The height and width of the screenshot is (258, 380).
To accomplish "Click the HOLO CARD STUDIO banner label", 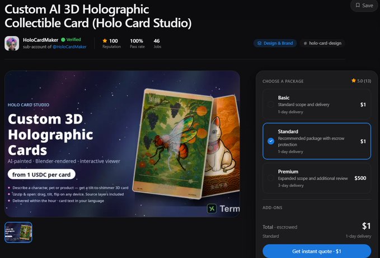I will coord(29,104).
